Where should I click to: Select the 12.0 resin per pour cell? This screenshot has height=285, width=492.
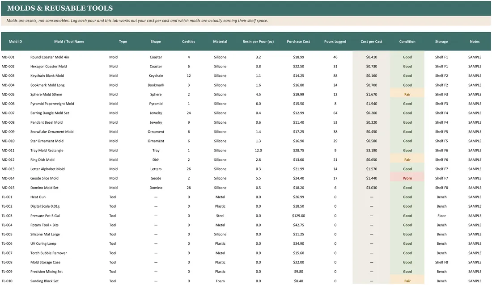click(258, 151)
